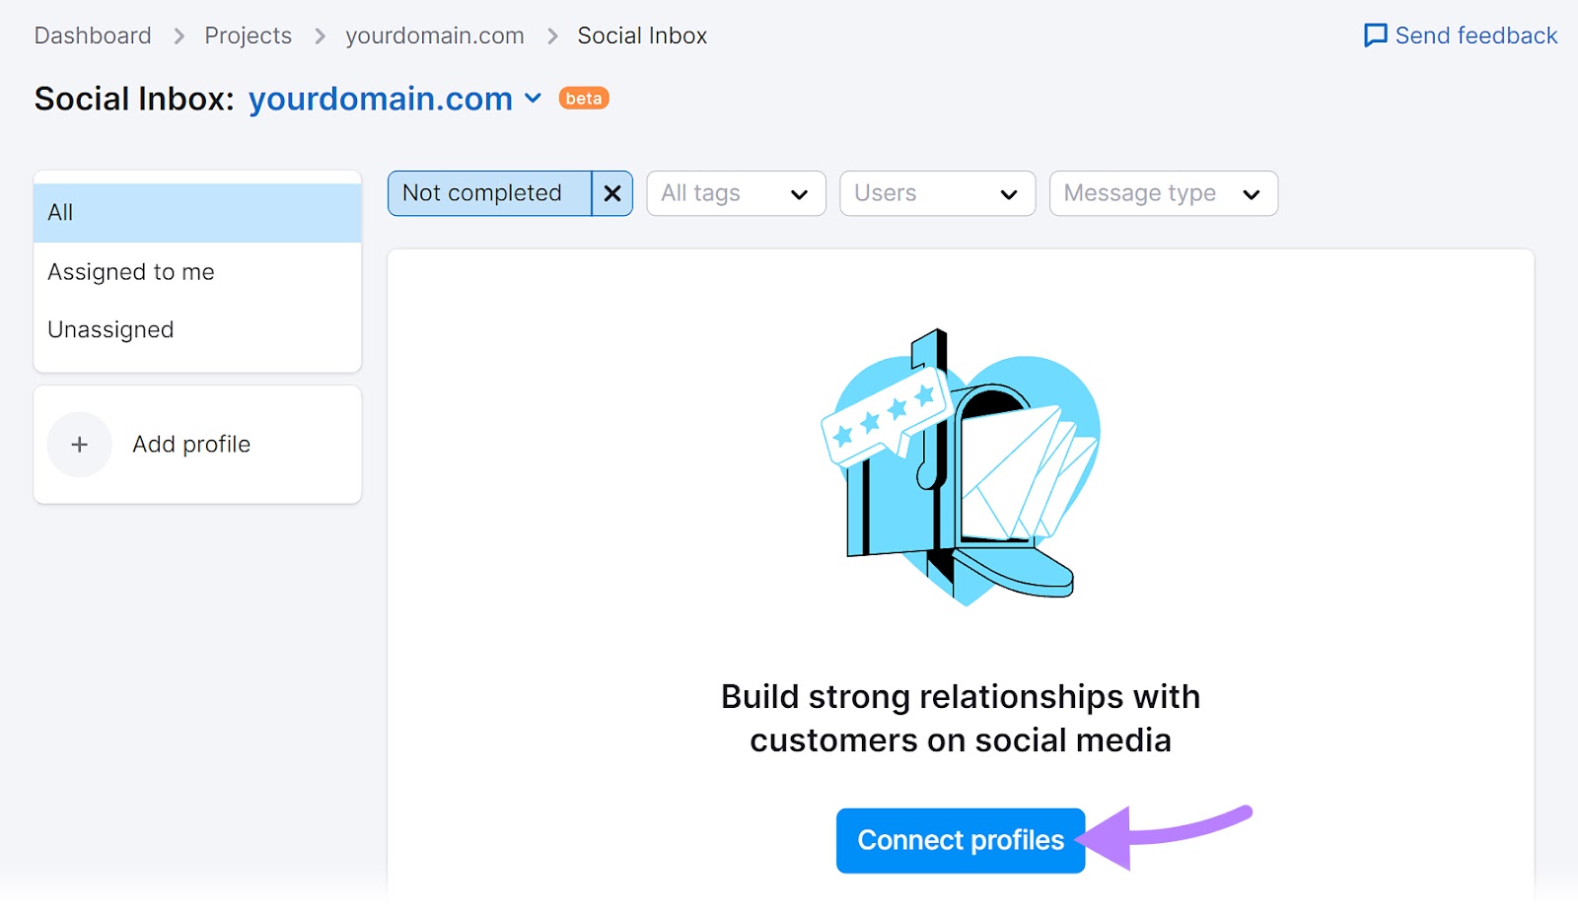Viewport: 1578px width, 915px height.
Task: Click the Not completed filter label
Action: (x=482, y=193)
